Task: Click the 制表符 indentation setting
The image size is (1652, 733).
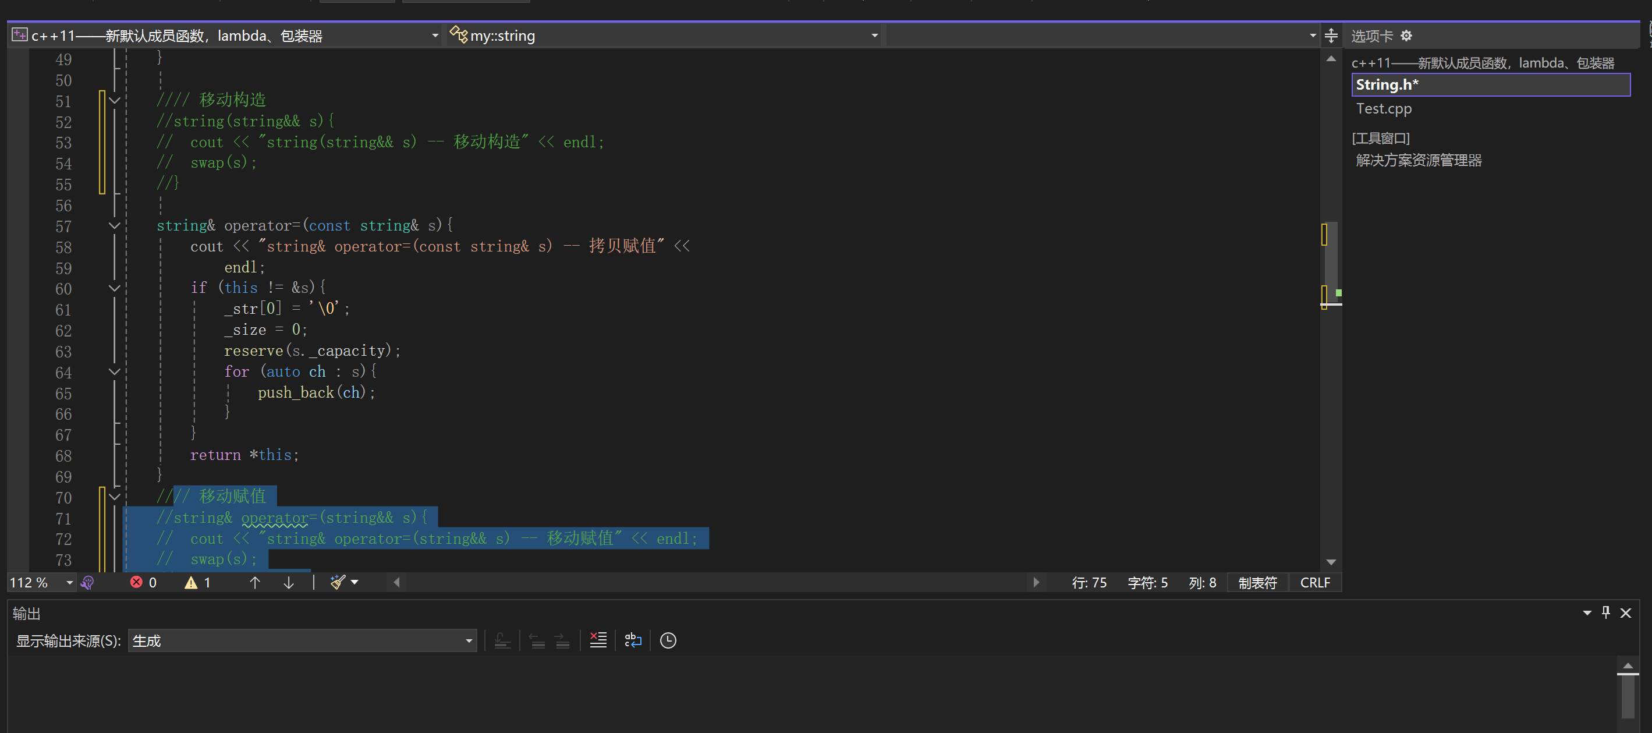Action: 1257,582
